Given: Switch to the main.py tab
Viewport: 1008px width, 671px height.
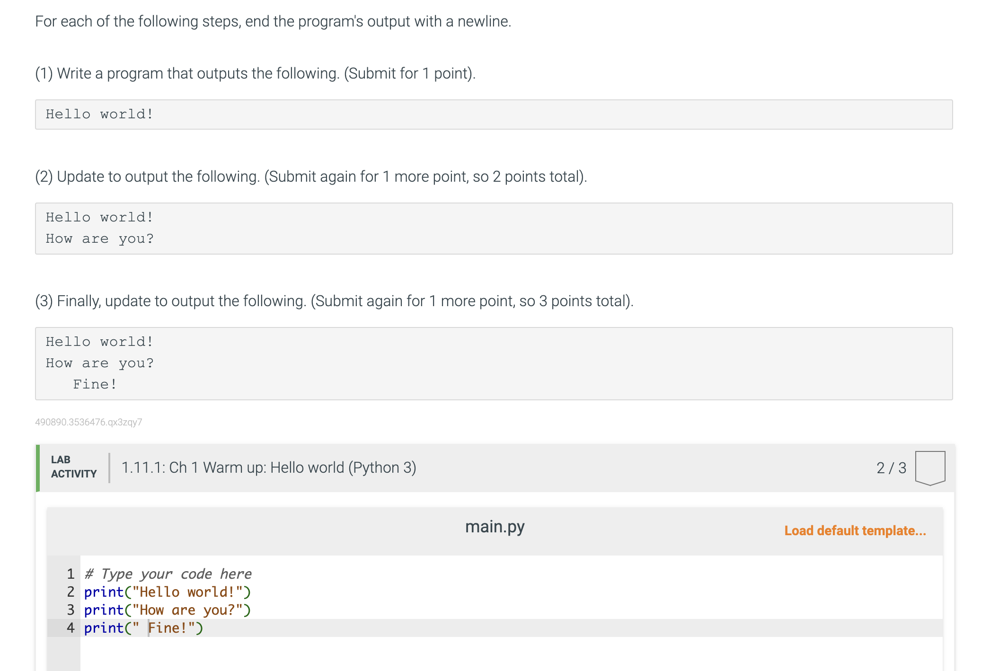Looking at the screenshot, I should pyautogui.click(x=495, y=526).
